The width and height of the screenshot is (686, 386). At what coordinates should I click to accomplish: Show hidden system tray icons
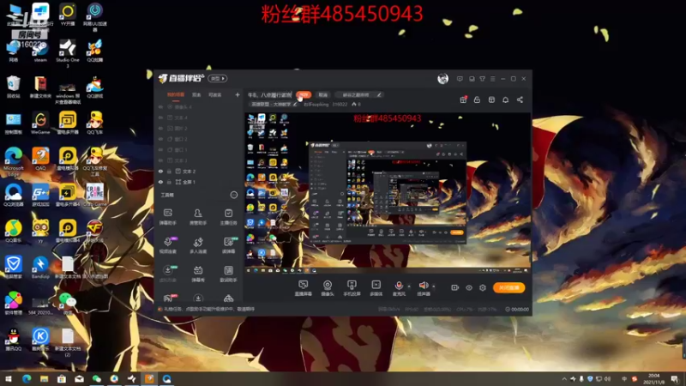coord(564,379)
